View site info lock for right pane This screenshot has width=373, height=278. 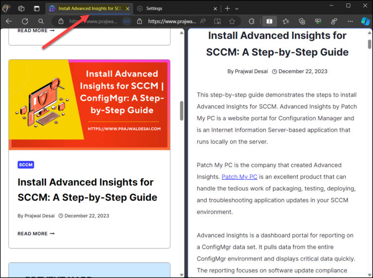(x=139, y=21)
